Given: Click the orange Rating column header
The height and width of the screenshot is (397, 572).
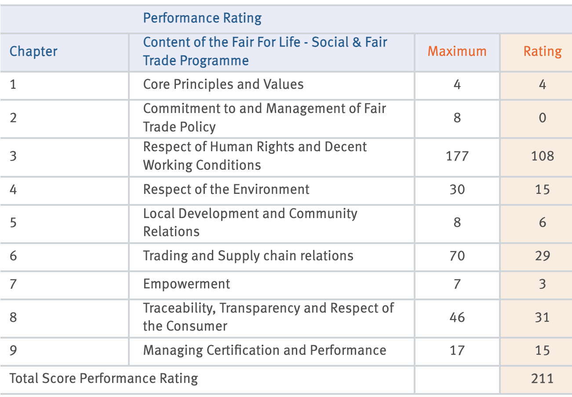Looking at the screenshot, I should point(542,51).
